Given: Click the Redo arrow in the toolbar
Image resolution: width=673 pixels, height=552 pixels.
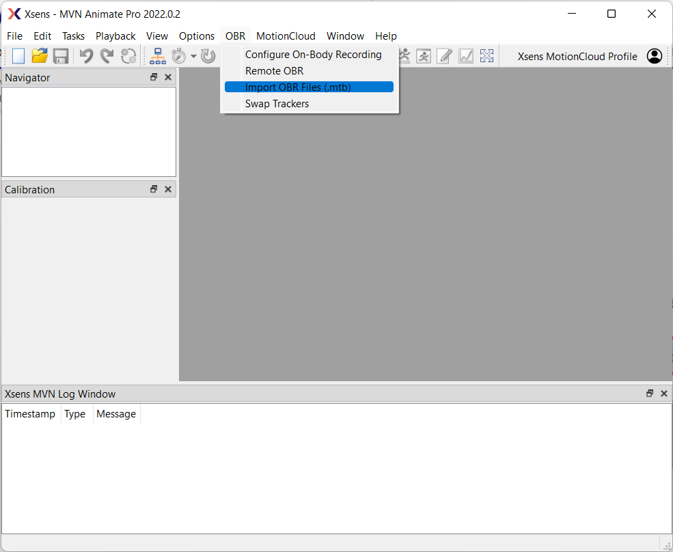Looking at the screenshot, I should coord(107,56).
